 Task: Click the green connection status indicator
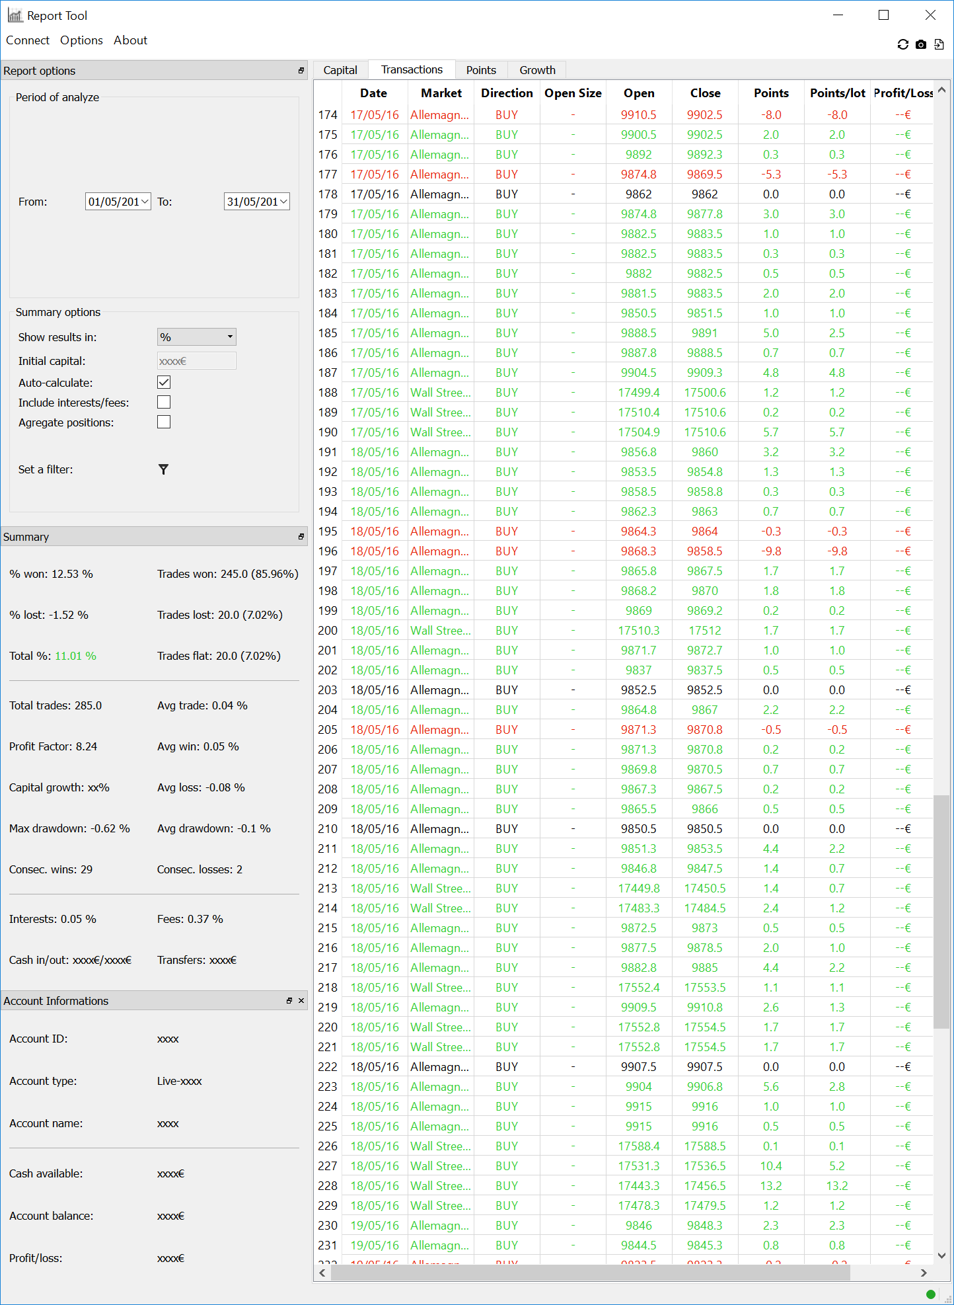(931, 1294)
